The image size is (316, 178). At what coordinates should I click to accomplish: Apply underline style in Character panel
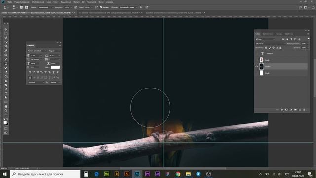click(x=53, y=72)
